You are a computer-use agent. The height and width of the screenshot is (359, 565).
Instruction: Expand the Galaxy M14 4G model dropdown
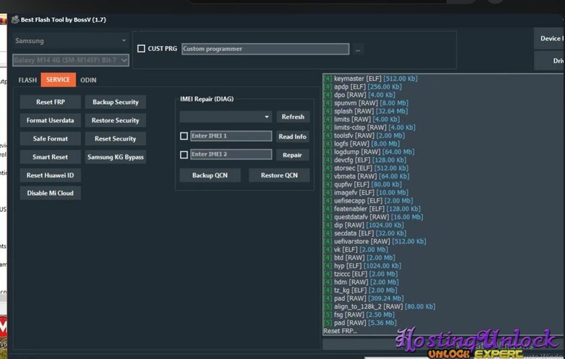pos(70,61)
